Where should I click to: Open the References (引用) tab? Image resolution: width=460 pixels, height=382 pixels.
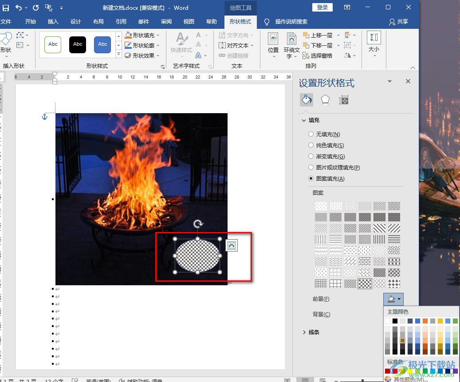[x=121, y=22]
